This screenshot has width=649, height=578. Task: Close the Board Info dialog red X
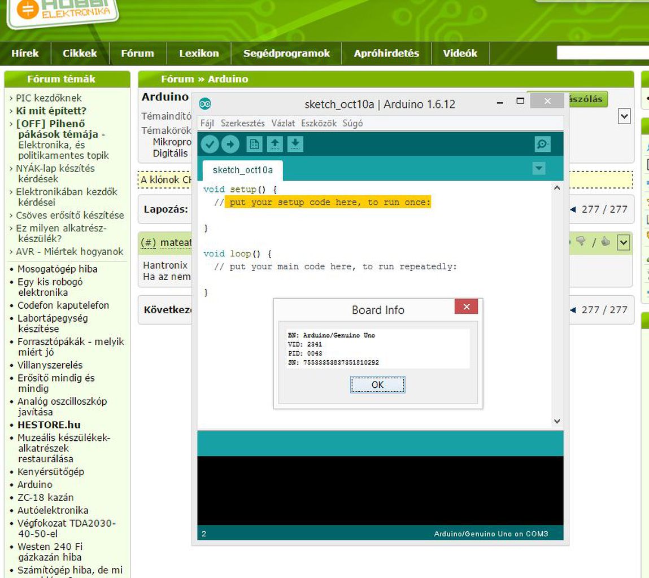[x=467, y=306]
